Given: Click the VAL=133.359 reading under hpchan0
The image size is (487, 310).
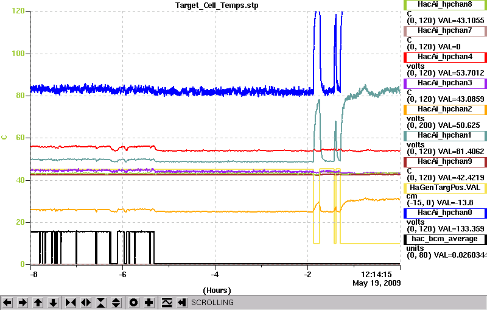Looking at the screenshot, I should pos(461,229).
